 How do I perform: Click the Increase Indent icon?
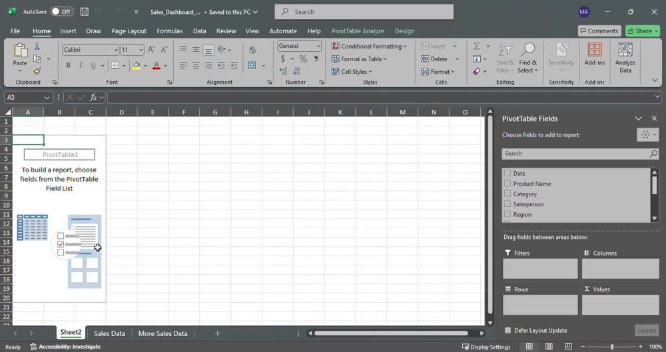[x=234, y=65]
